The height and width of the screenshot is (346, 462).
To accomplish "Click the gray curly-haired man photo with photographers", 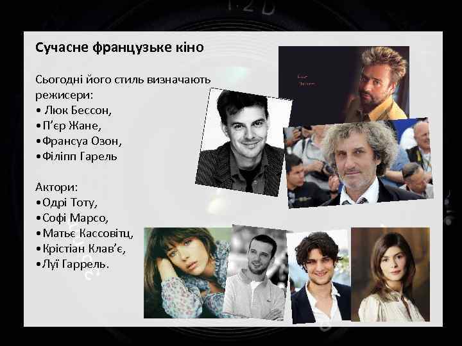I will 358,163.
